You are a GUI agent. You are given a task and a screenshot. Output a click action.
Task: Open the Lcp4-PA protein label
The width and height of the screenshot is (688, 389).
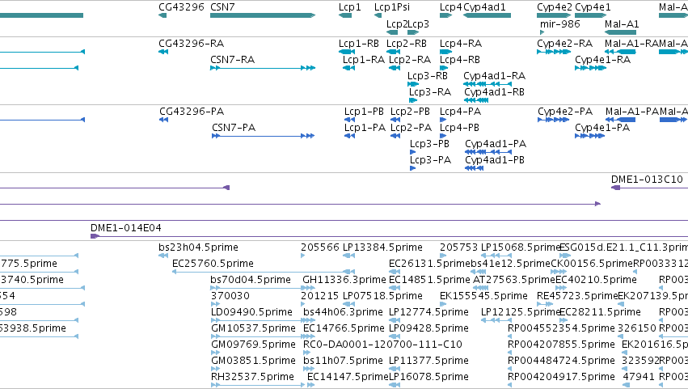(x=460, y=112)
